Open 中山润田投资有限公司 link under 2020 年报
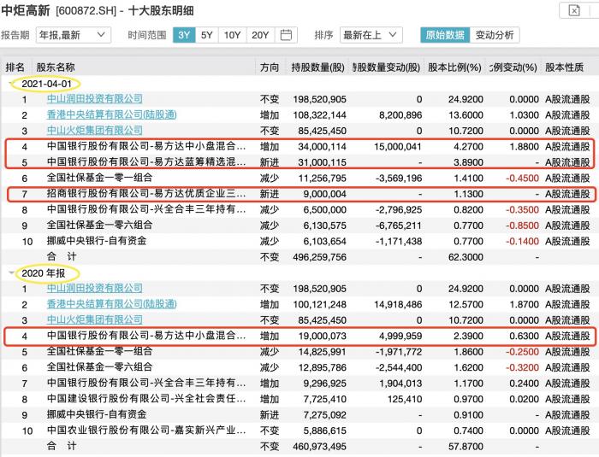This screenshot has height=457, width=599. tap(94, 289)
